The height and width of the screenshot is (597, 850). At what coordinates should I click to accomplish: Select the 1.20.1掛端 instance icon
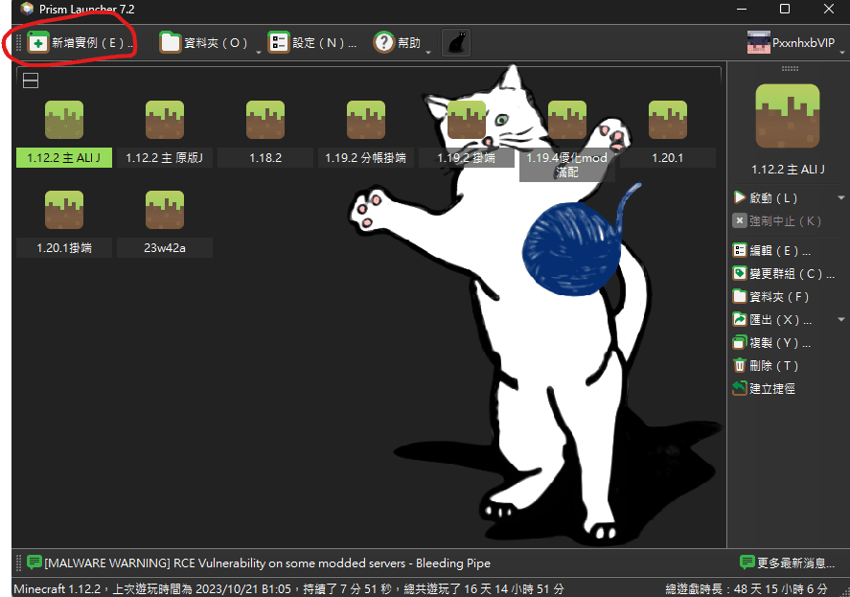[64, 211]
